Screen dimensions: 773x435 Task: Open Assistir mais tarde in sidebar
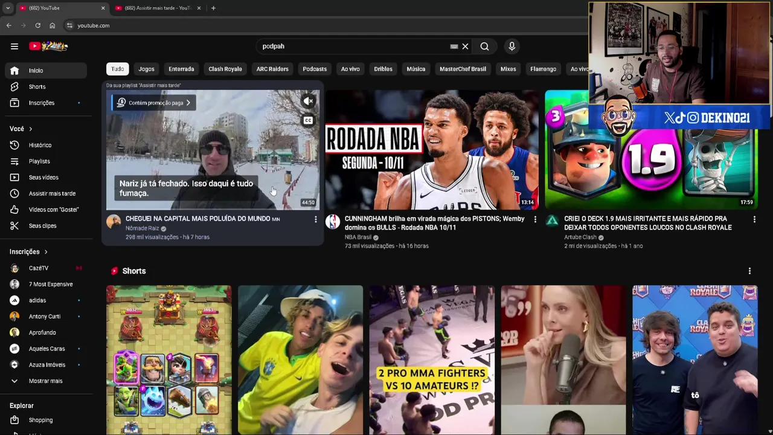46,193
